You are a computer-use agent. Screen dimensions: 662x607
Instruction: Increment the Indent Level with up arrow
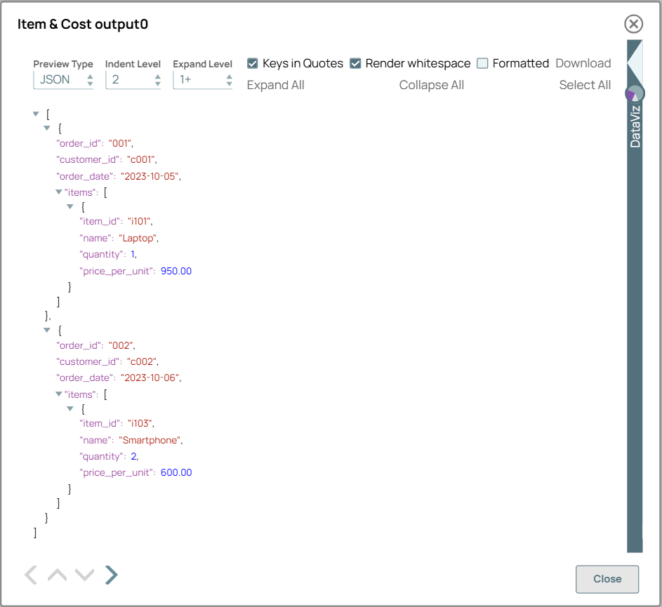(x=158, y=76)
